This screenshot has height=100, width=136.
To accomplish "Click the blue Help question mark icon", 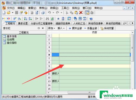I will point(91,19).
